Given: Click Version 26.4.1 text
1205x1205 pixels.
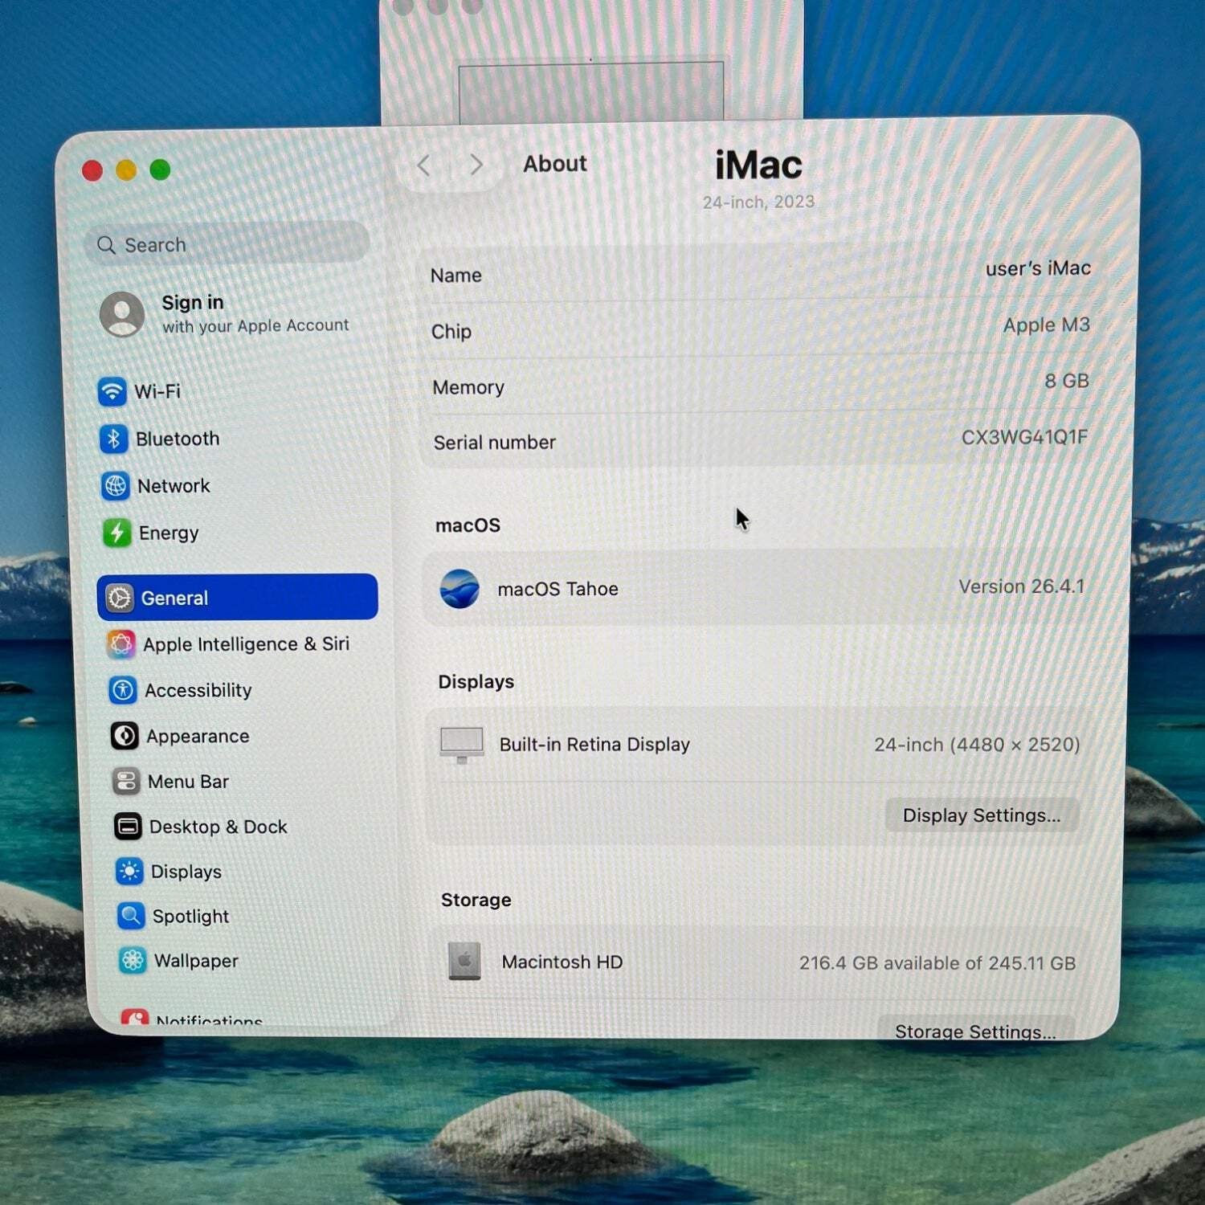Looking at the screenshot, I should [1022, 586].
